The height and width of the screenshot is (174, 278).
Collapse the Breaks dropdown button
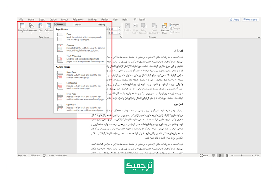tap(59, 24)
